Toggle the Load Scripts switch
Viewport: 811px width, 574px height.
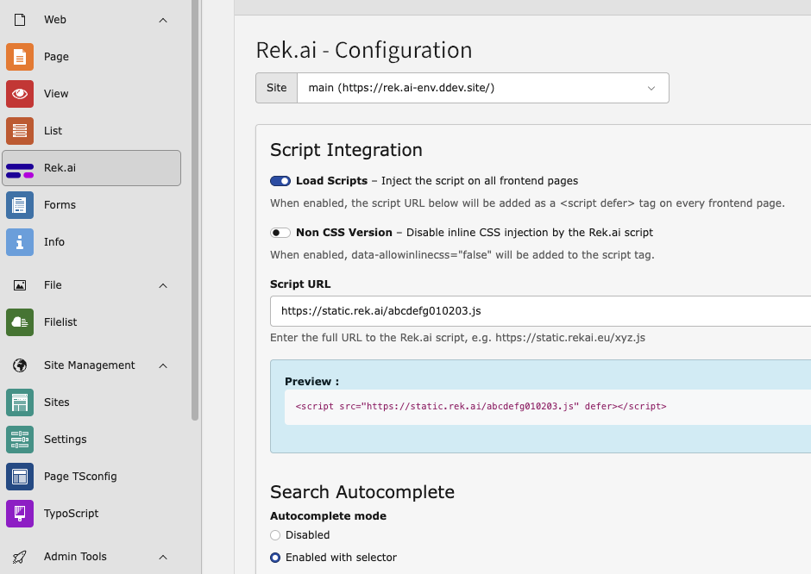280,181
